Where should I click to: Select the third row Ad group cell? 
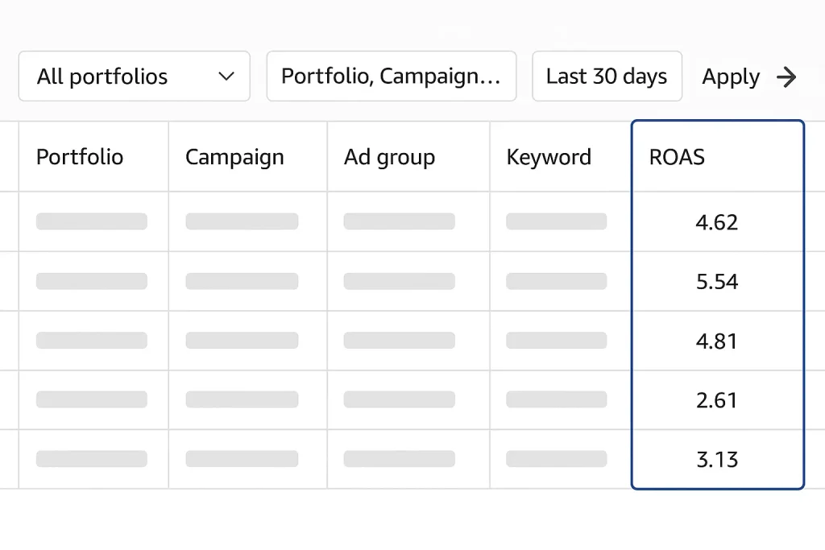coord(399,341)
